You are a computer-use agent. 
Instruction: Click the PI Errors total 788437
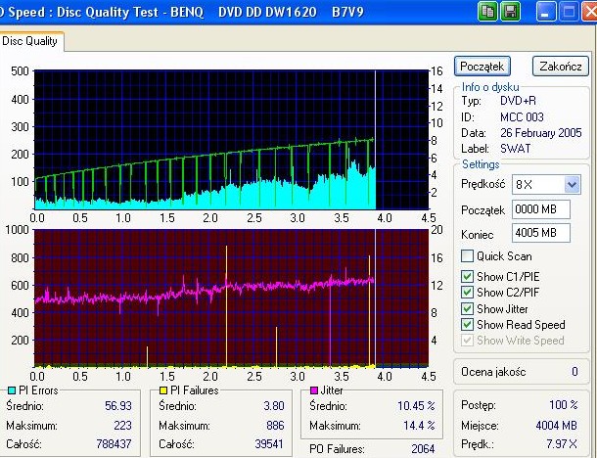(114, 444)
